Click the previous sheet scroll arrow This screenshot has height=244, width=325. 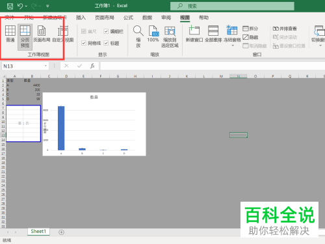click(x=8, y=232)
